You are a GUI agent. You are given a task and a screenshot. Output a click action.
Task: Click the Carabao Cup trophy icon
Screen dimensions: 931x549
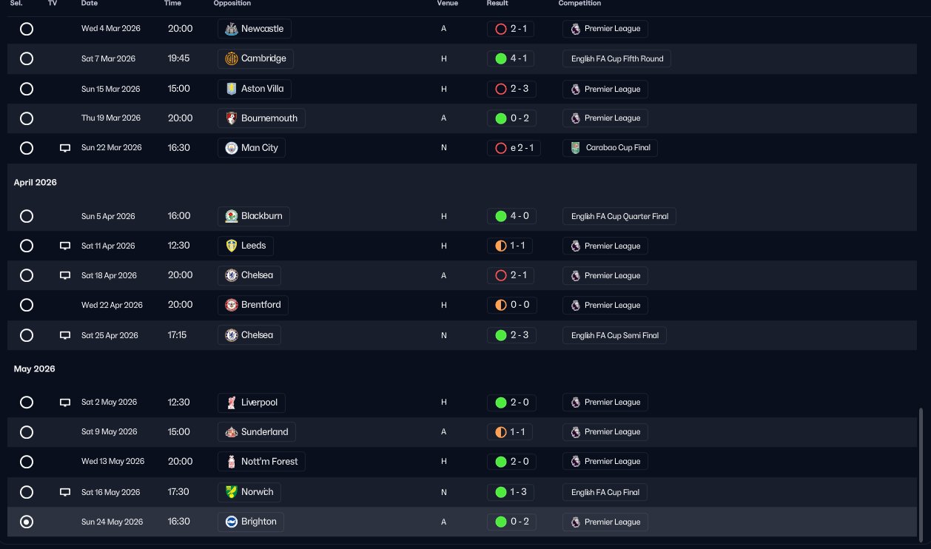[x=574, y=148]
